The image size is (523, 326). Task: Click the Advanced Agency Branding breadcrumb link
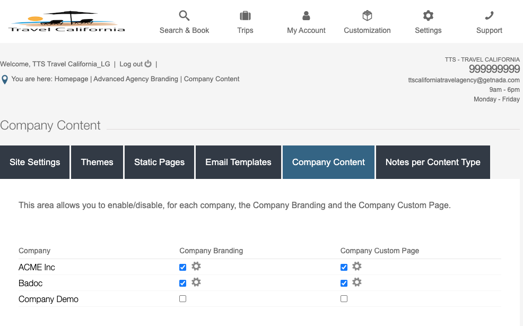click(x=136, y=79)
